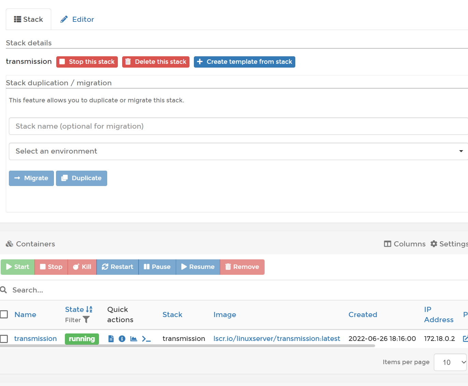This screenshot has height=386, width=468.
Task: Click Stop this stack button
Action: coord(87,62)
